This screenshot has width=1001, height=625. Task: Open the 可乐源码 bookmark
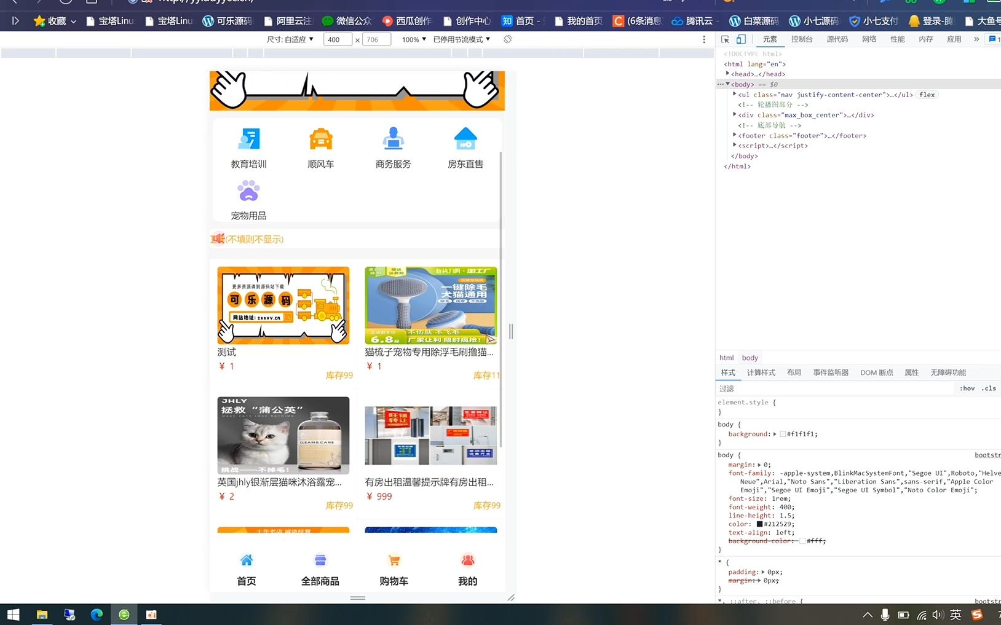(x=228, y=21)
